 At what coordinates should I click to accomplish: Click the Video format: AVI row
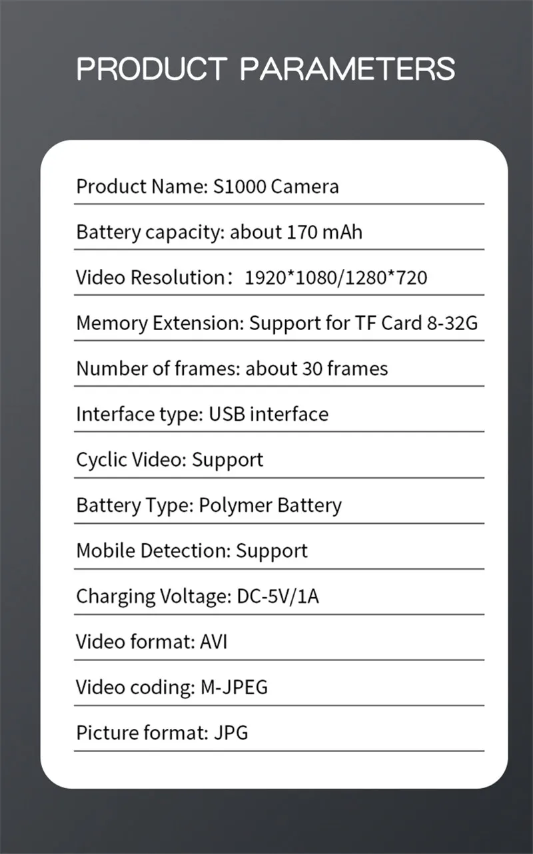pyautogui.click(x=152, y=642)
